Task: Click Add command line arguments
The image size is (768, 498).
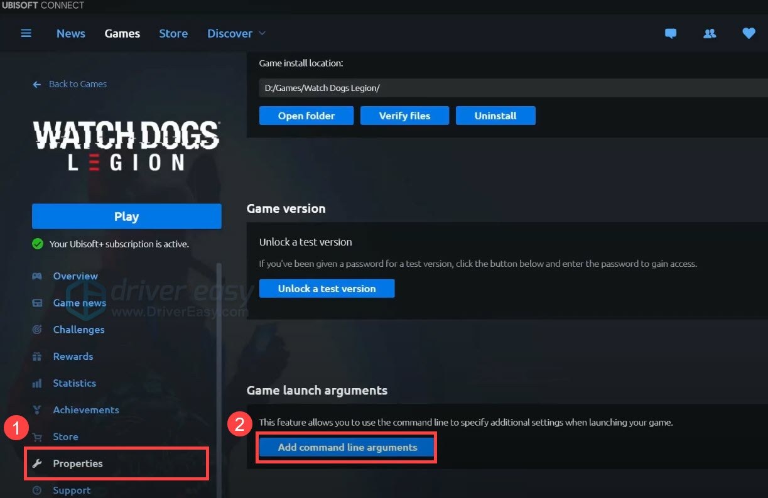Action: pos(347,447)
